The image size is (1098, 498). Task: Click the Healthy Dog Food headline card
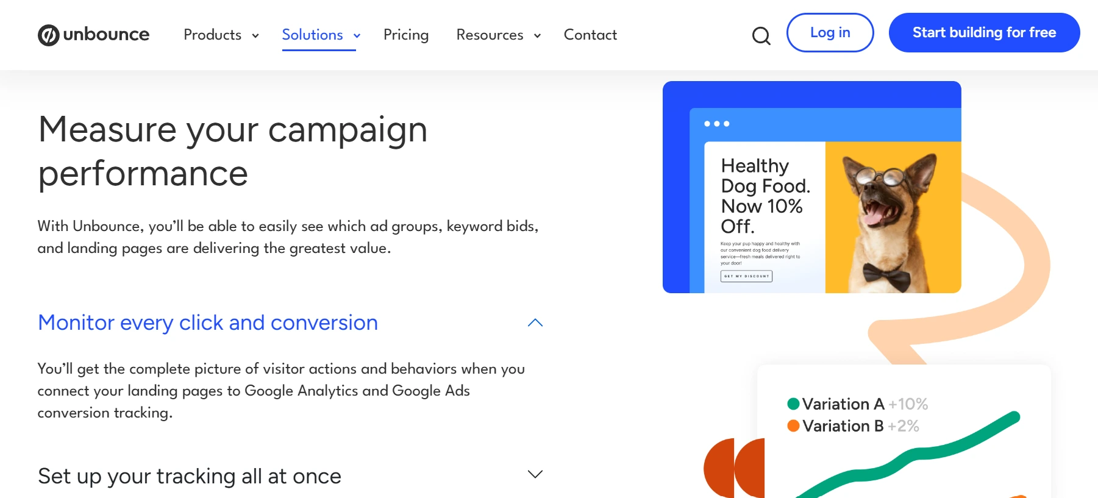tap(765, 218)
